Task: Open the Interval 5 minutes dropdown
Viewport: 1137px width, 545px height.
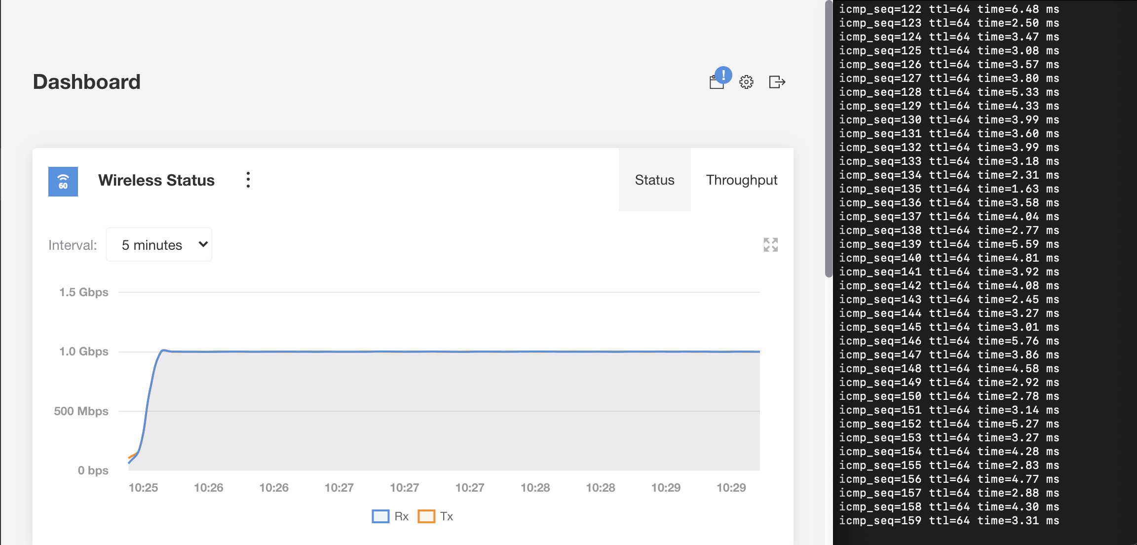Action: point(158,244)
